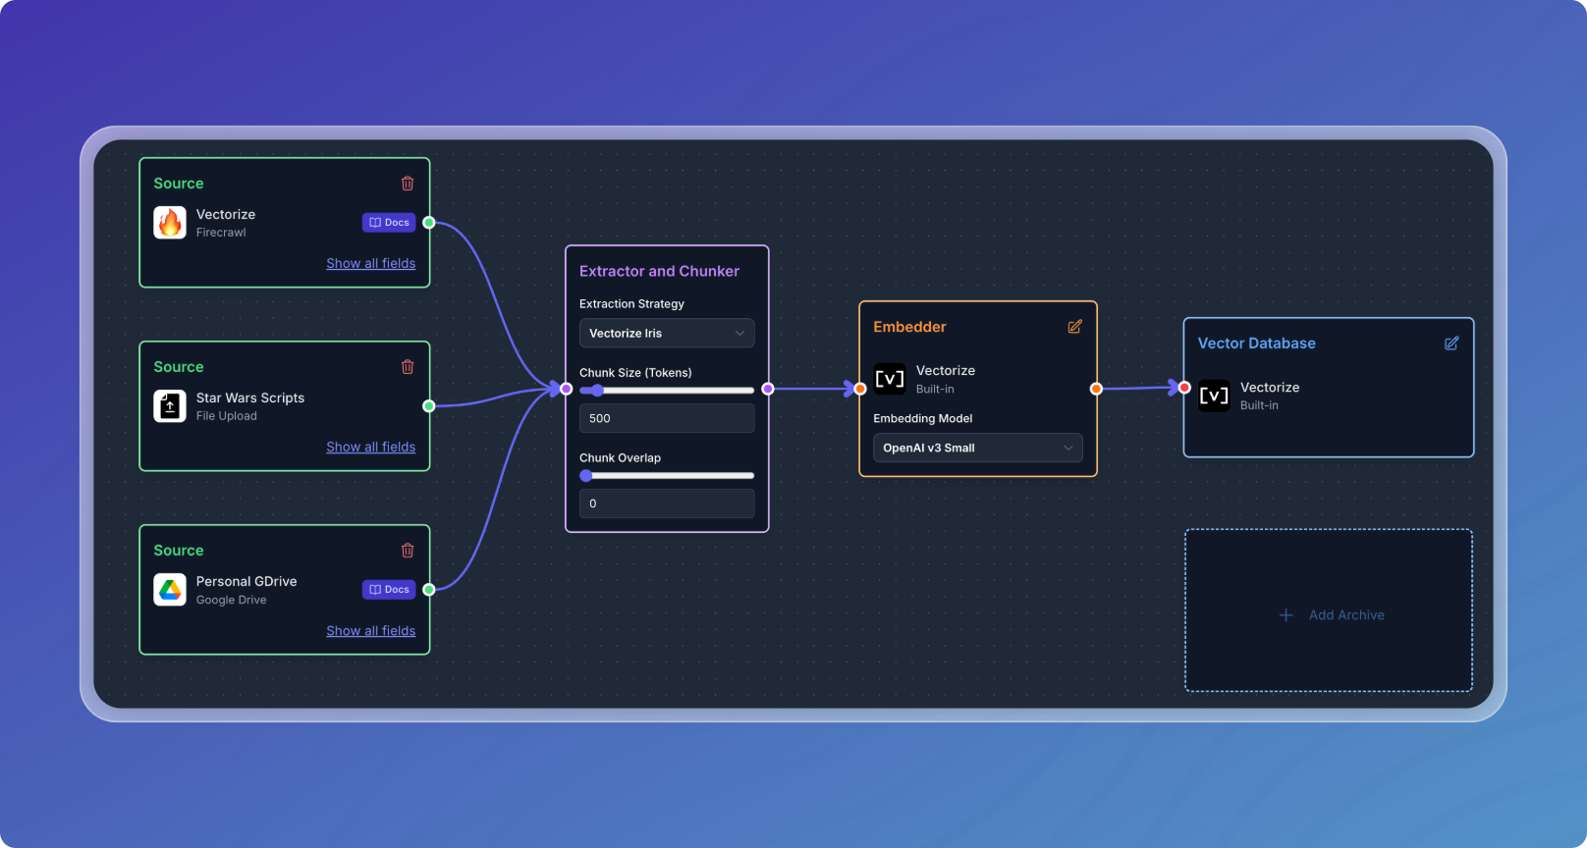Click the Chunk Size input showing 500
The width and height of the screenshot is (1587, 848).
667,419
